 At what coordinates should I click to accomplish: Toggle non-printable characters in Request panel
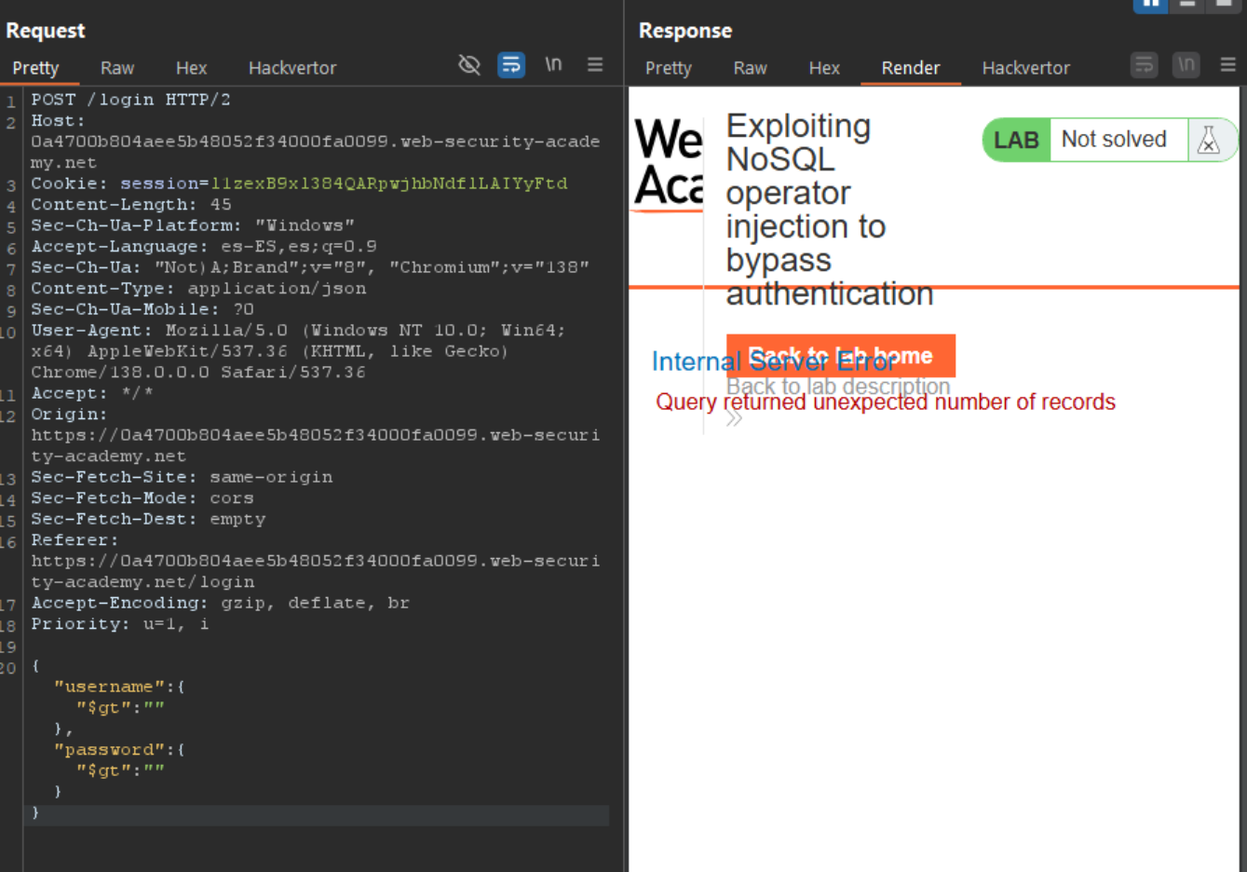coord(553,65)
